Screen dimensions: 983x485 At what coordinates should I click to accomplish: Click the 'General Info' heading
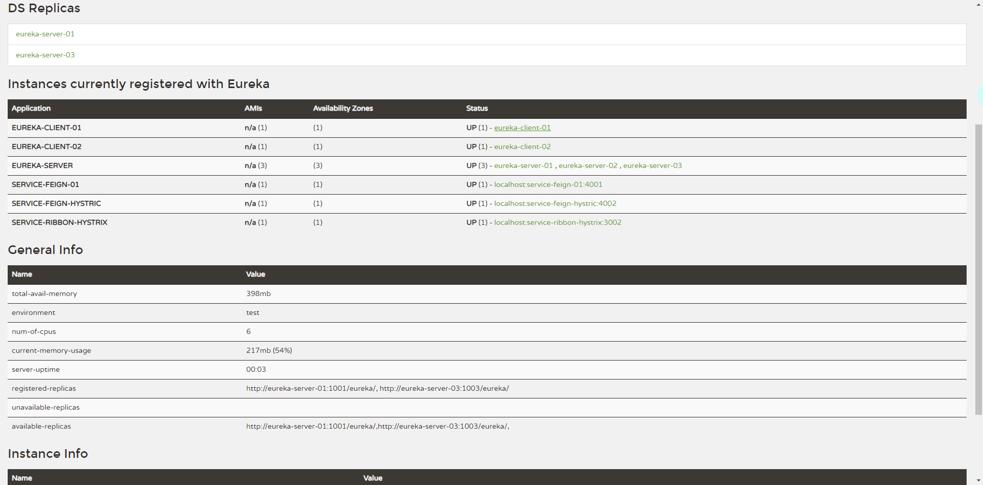pyautogui.click(x=46, y=250)
